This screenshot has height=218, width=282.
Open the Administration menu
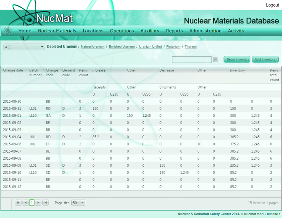click(x=205, y=31)
